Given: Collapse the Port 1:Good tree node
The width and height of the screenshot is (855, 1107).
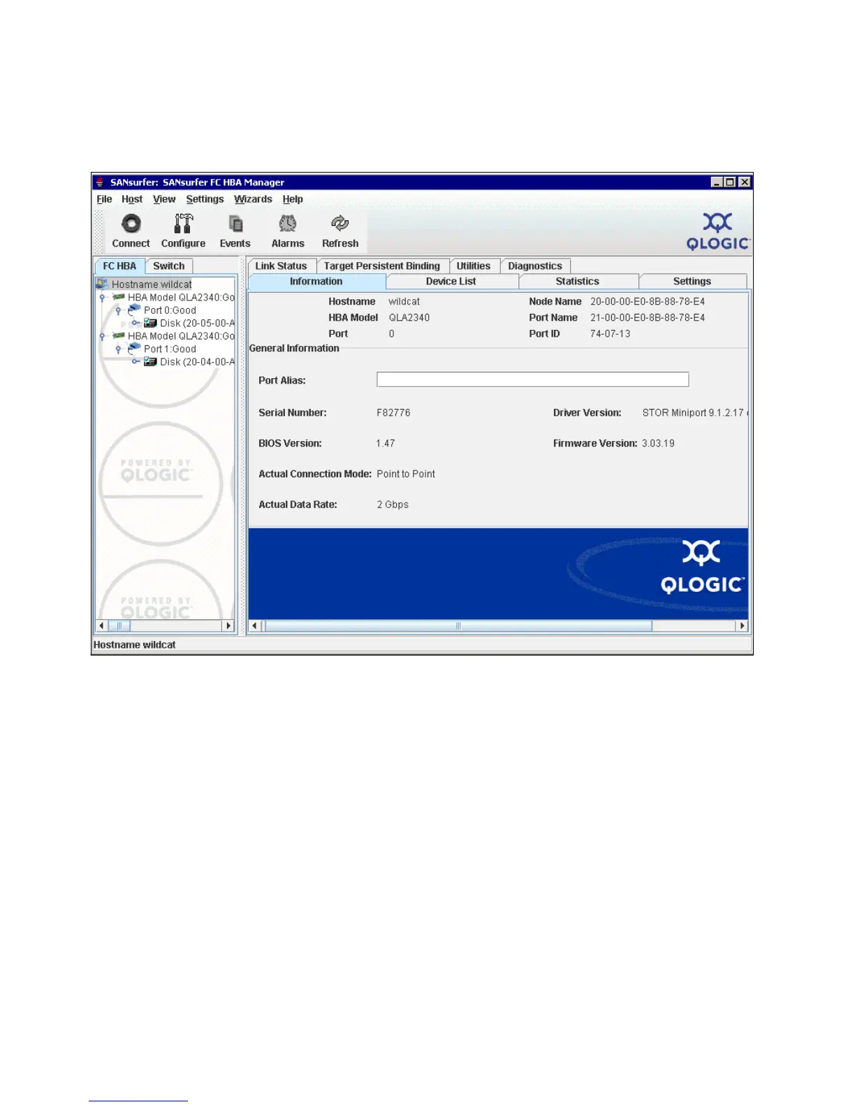Looking at the screenshot, I should coord(118,349).
